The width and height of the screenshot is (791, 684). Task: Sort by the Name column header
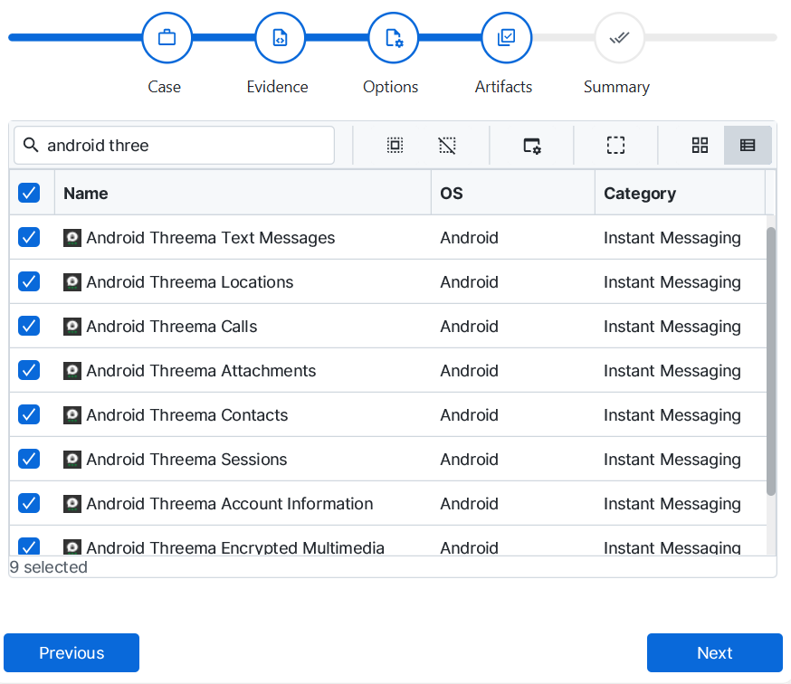point(86,193)
